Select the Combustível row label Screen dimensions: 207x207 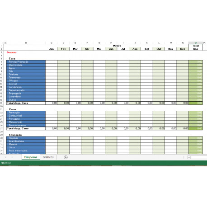(26, 116)
